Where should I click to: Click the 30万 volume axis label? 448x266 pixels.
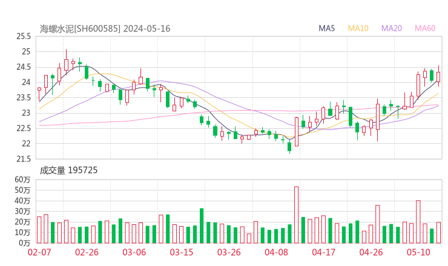pos(22,212)
